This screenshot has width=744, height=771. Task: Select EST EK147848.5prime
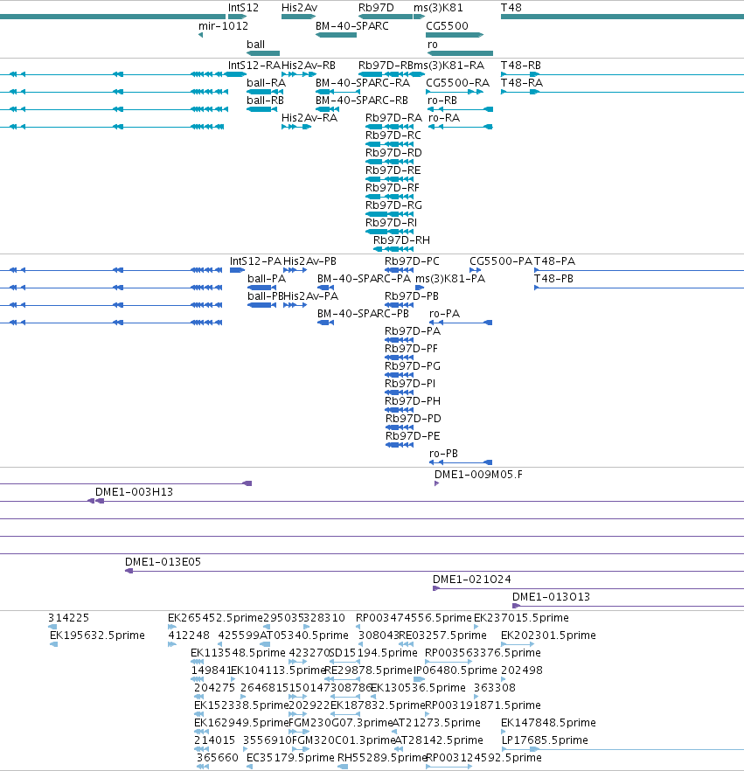[x=548, y=723]
